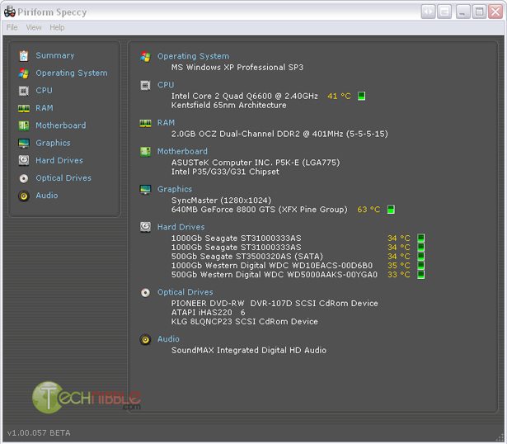507x444 pixels.
Task: Click 'ATAPI iHAS220 6' drive line
Action: (x=209, y=313)
